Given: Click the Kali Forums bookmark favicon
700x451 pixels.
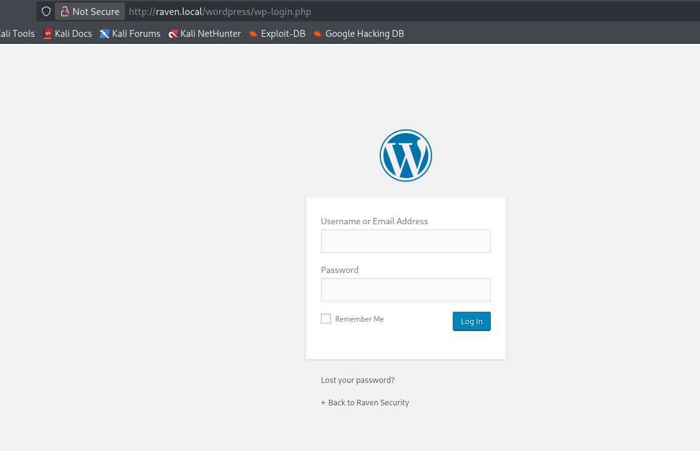Looking at the screenshot, I should pos(104,33).
